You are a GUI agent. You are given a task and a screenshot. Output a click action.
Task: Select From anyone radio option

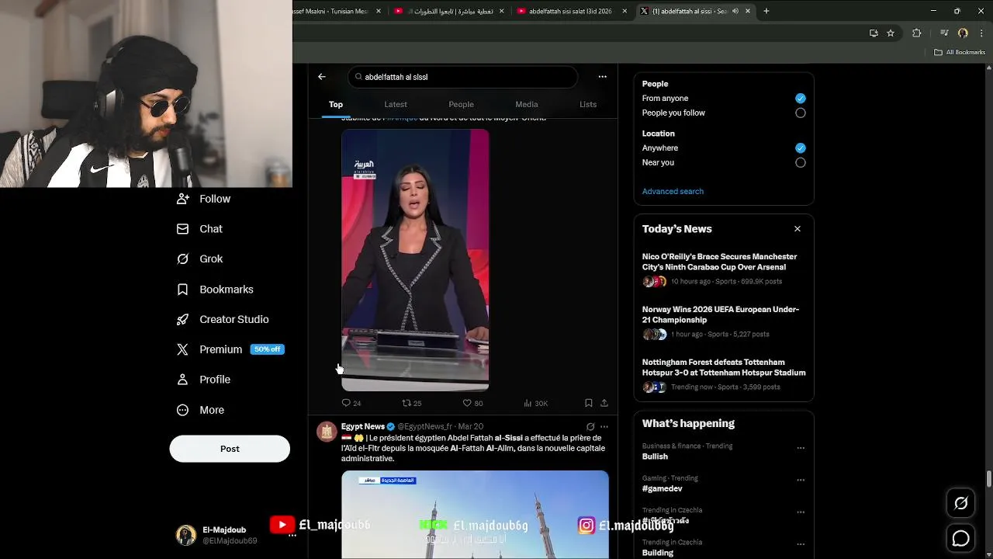click(x=800, y=98)
